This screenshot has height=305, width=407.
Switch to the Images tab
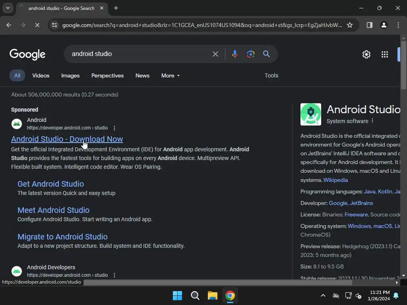click(70, 75)
